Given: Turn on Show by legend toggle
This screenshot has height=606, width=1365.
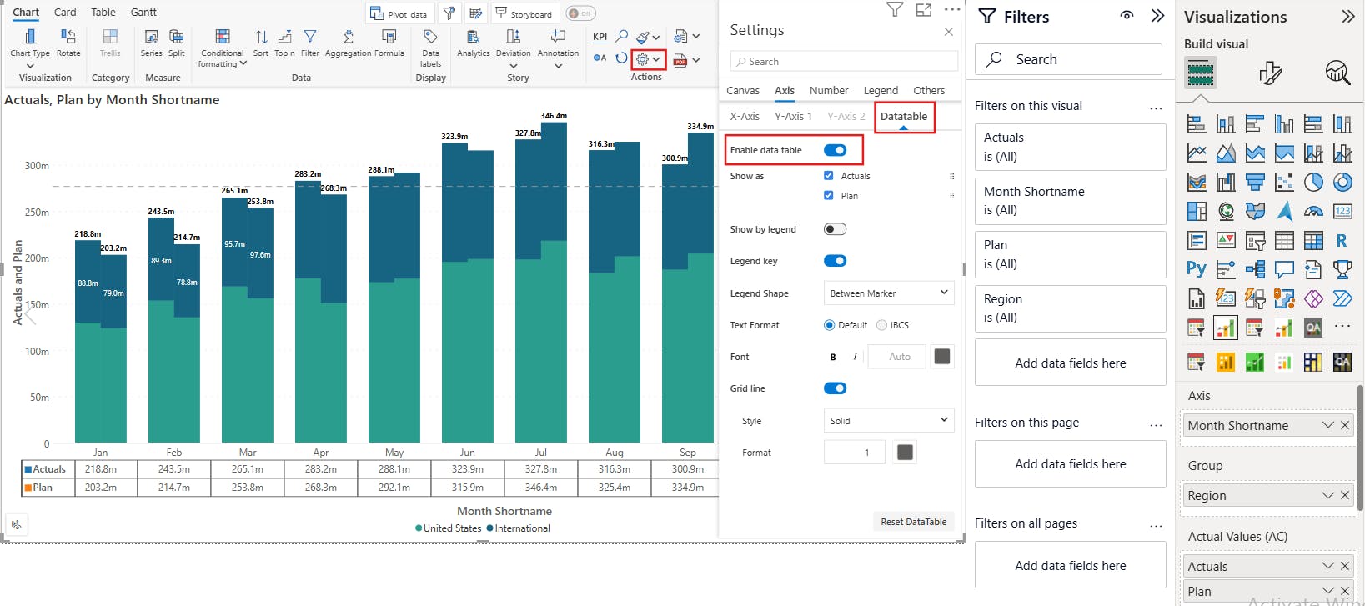Looking at the screenshot, I should point(835,229).
